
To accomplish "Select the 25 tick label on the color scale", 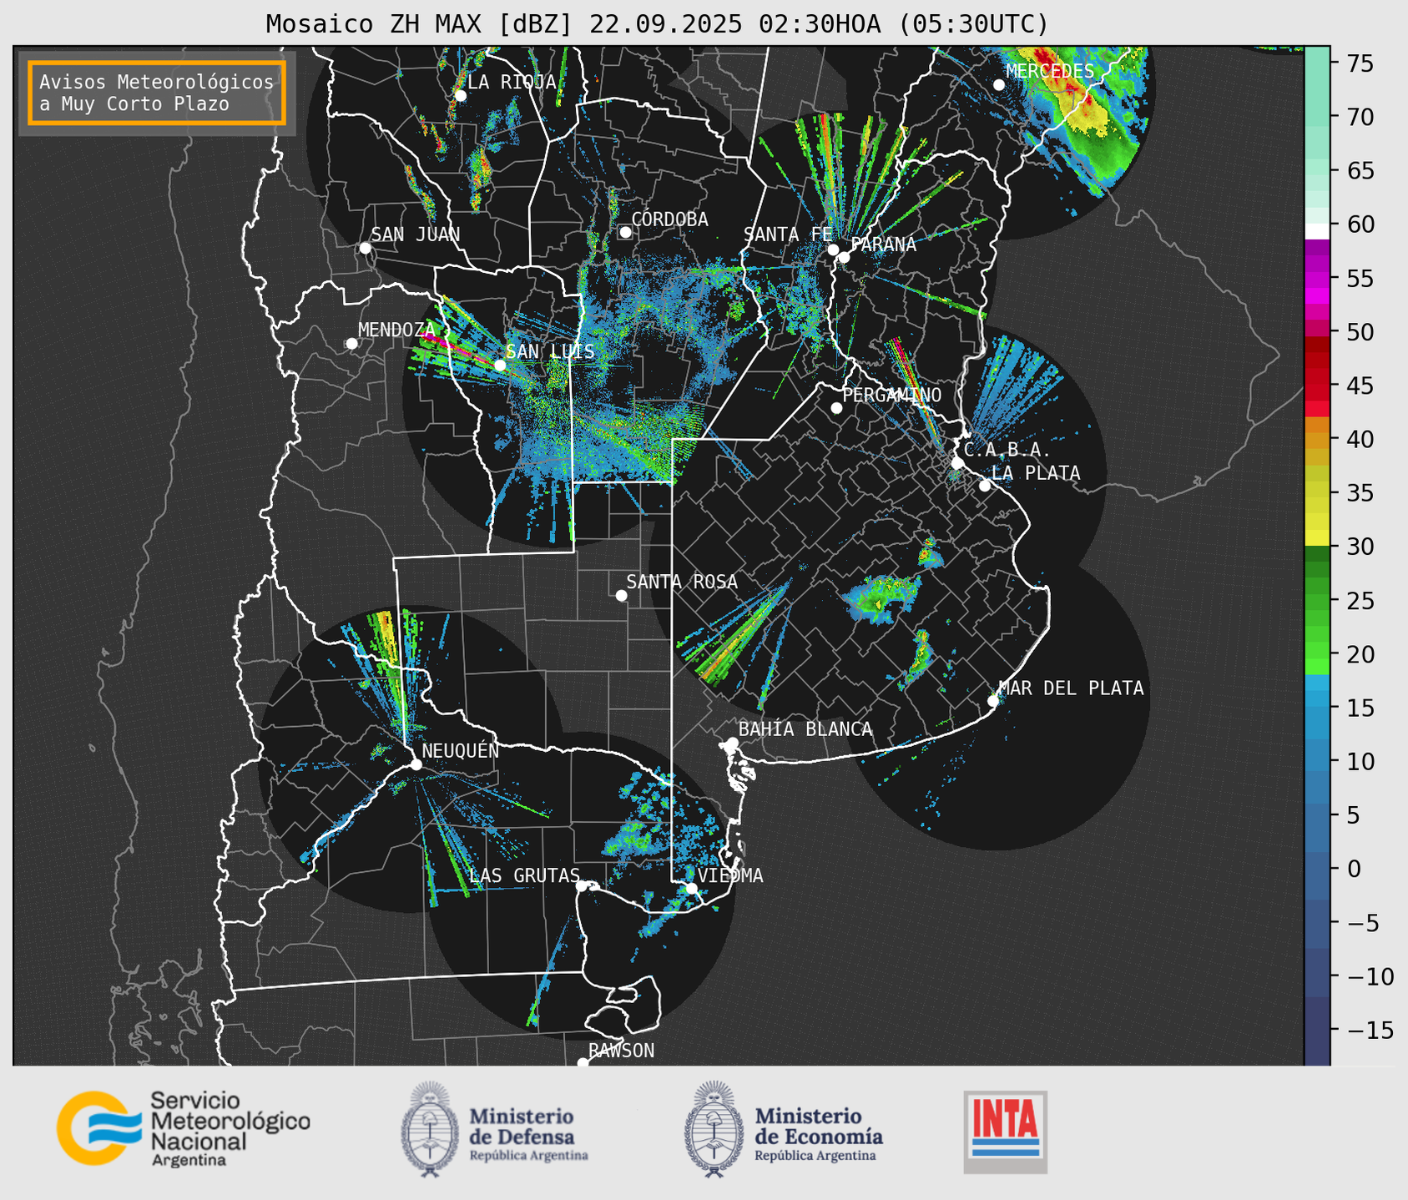I will tap(1360, 601).
